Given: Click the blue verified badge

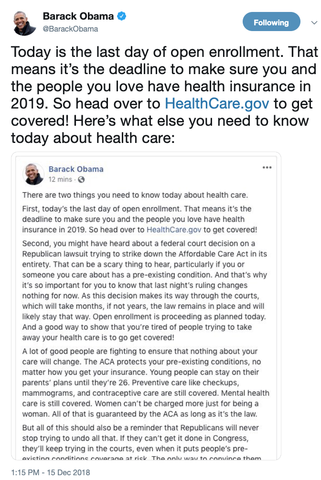Looking at the screenshot, I should point(122,16).
